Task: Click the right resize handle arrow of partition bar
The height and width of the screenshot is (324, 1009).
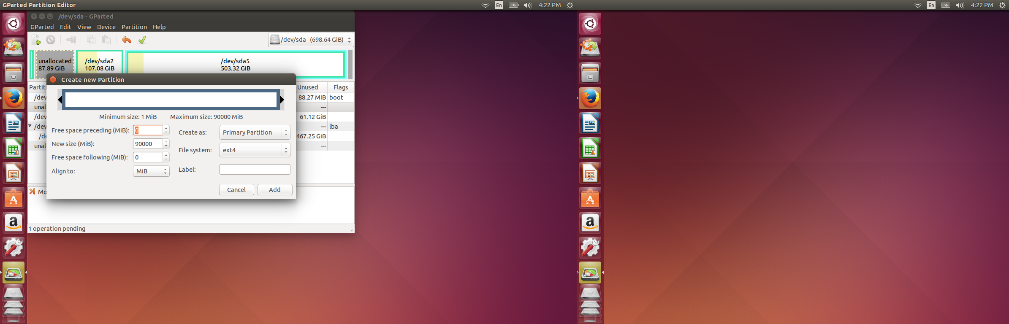Action: [x=282, y=100]
